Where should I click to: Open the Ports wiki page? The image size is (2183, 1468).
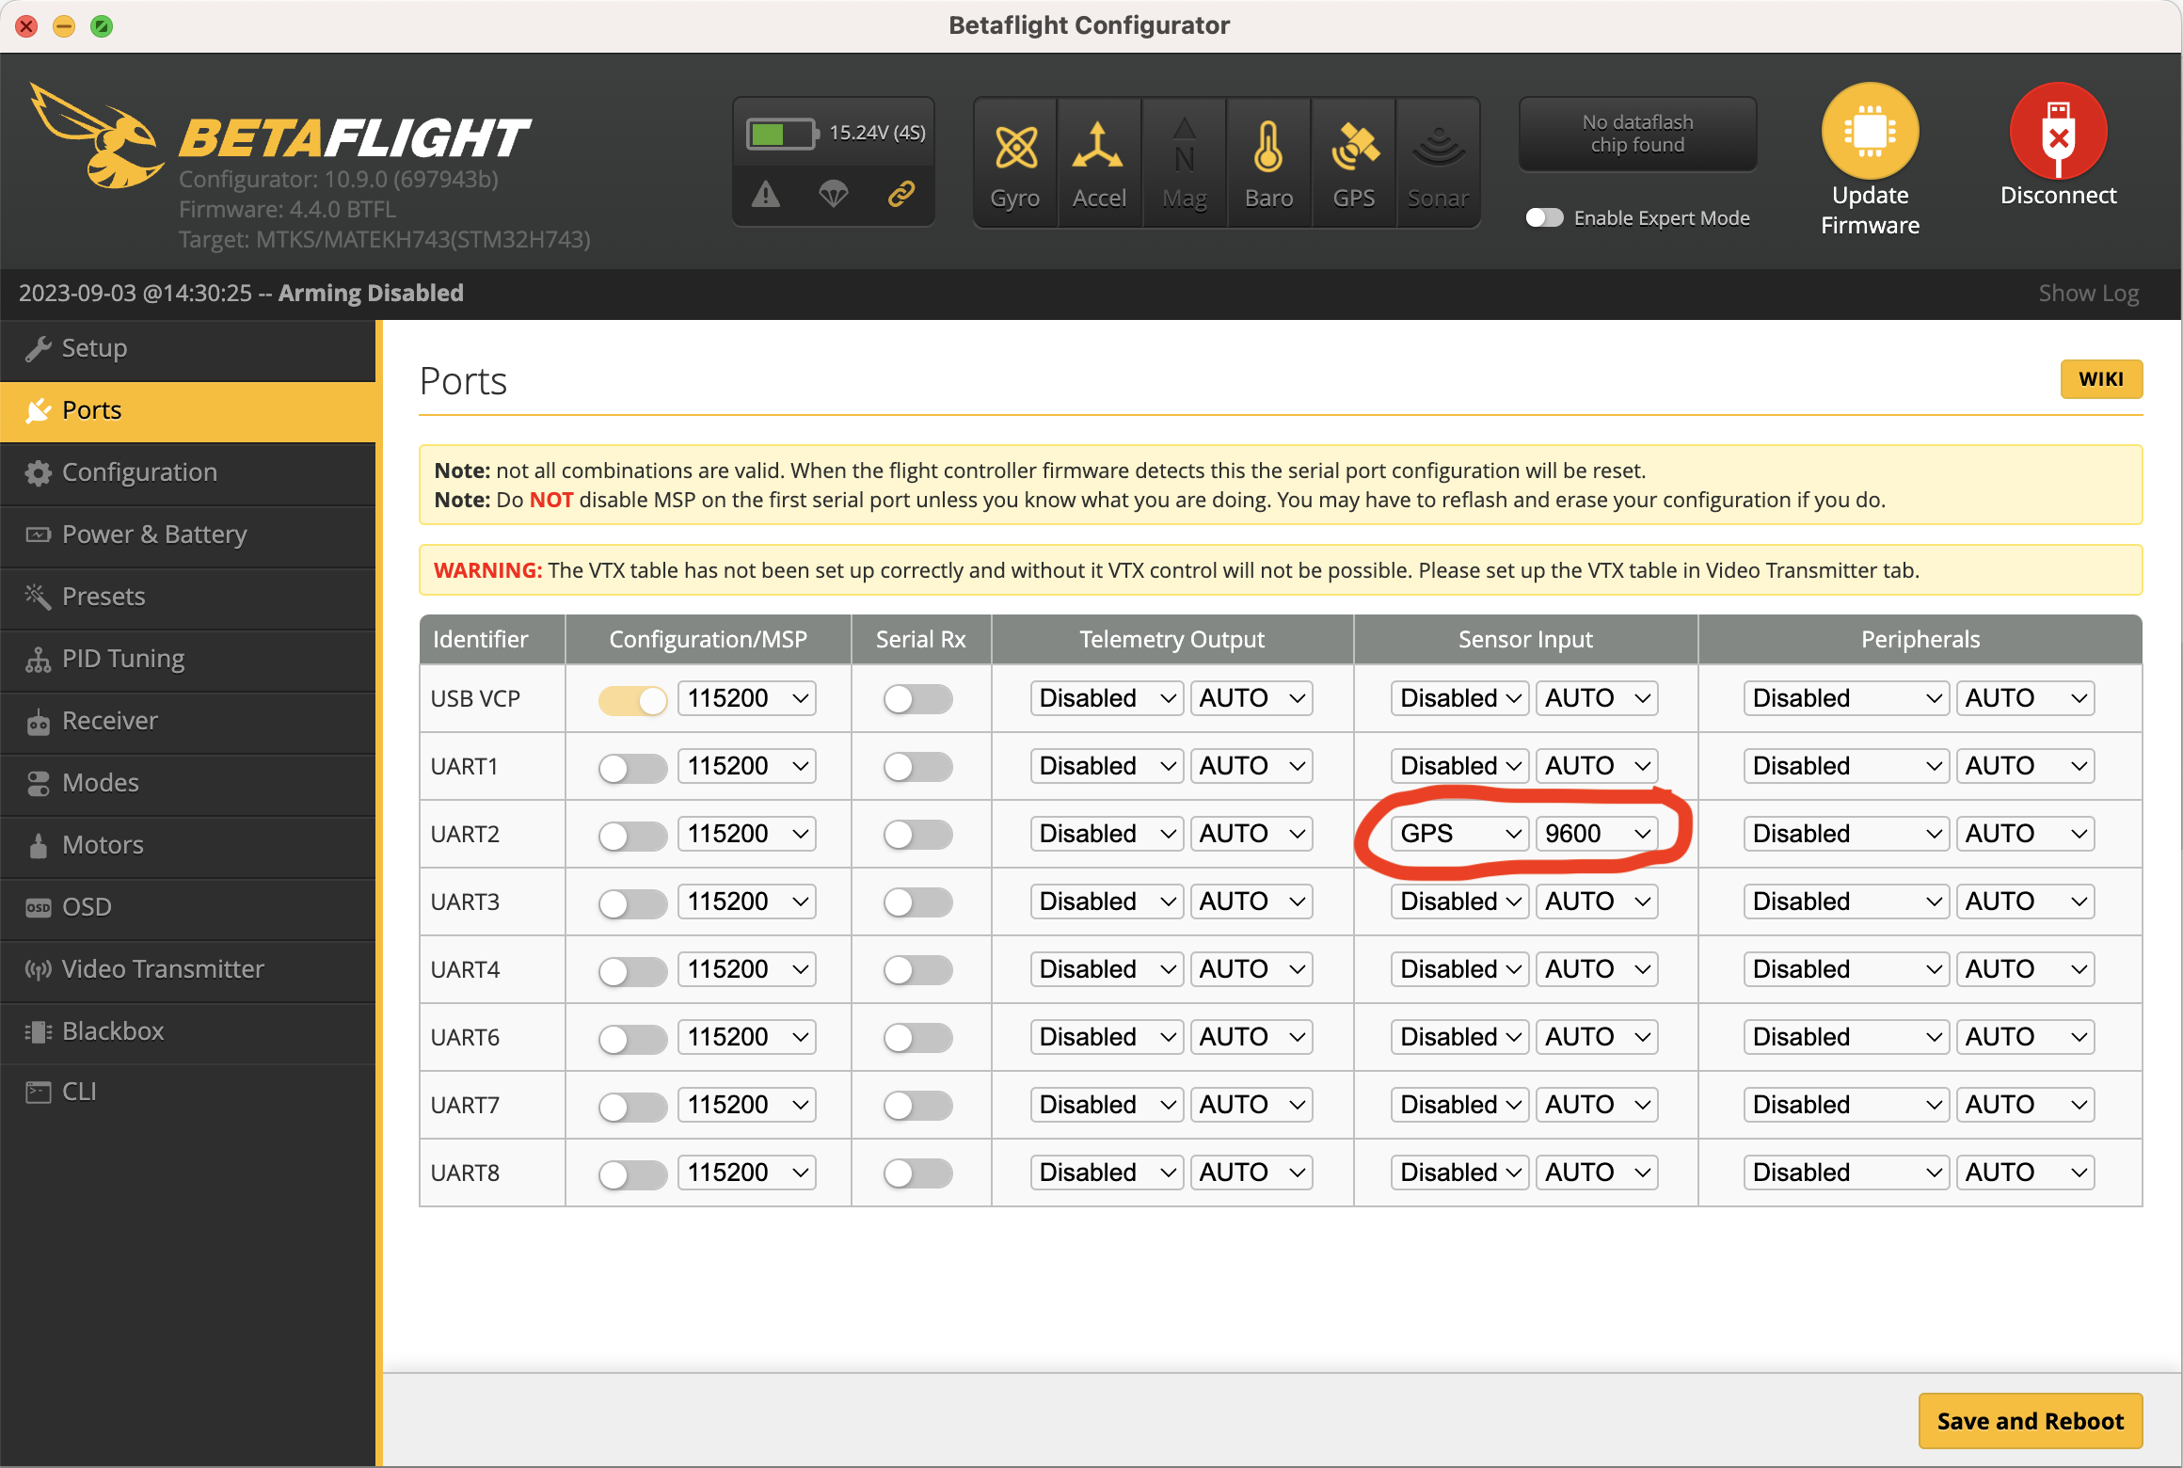point(2101,378)
